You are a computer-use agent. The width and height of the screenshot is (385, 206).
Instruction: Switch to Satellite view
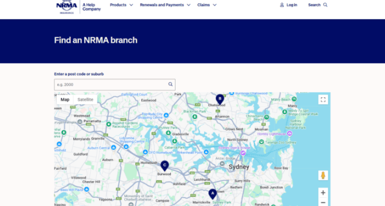(85, 99)
